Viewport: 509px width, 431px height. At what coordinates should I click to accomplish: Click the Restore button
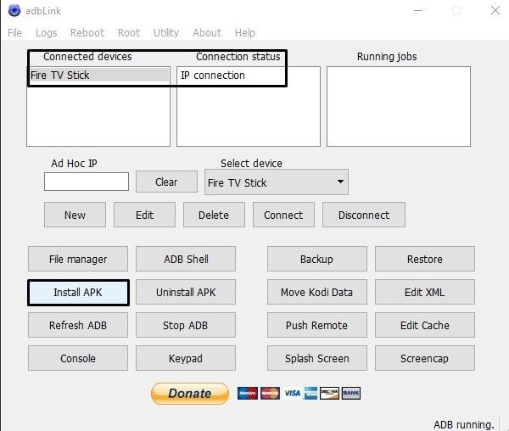tap(425, 259)
